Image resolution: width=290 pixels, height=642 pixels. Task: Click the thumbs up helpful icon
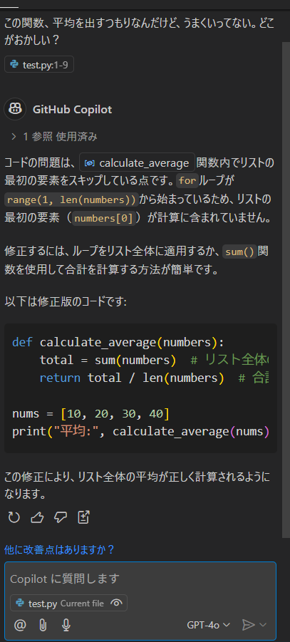(x=37, y=517)
